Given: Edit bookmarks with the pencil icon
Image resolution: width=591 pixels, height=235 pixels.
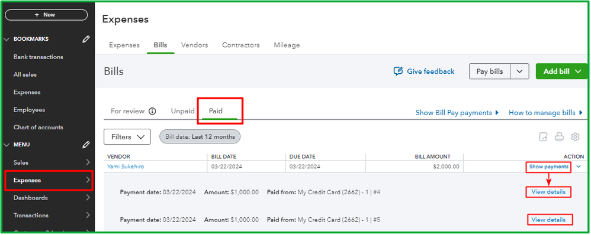Looking at the screenshot, I should pos(86,39).
